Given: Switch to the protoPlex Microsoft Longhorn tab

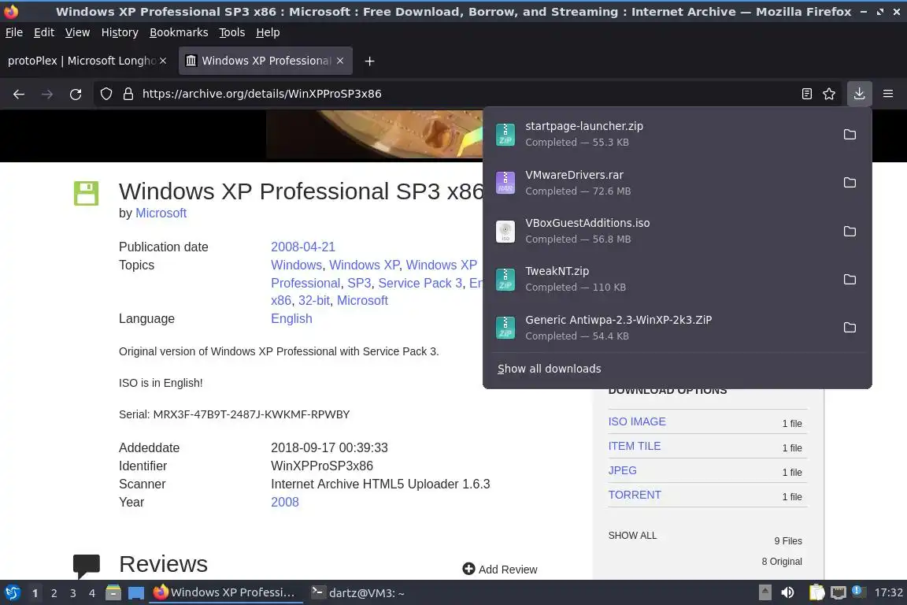Looking at the screenshot, I should tap(82, 61).
